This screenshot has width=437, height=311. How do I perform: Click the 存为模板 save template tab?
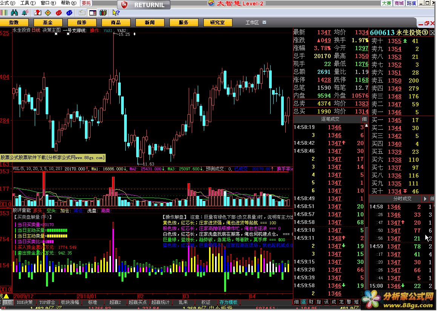(x=228, y=302)
